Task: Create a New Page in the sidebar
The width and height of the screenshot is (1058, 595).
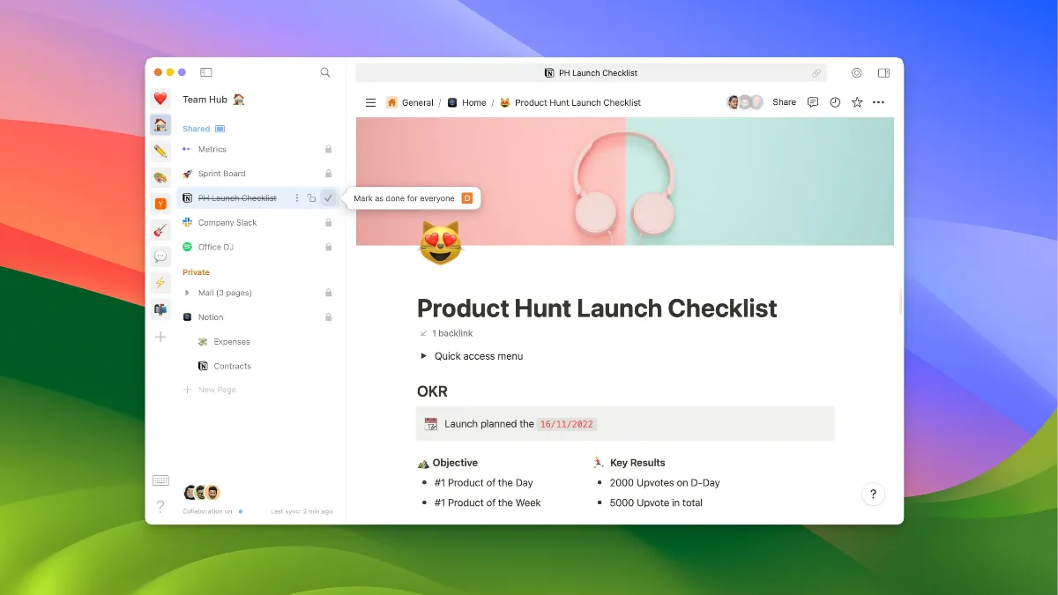Action: coord(210,390)
